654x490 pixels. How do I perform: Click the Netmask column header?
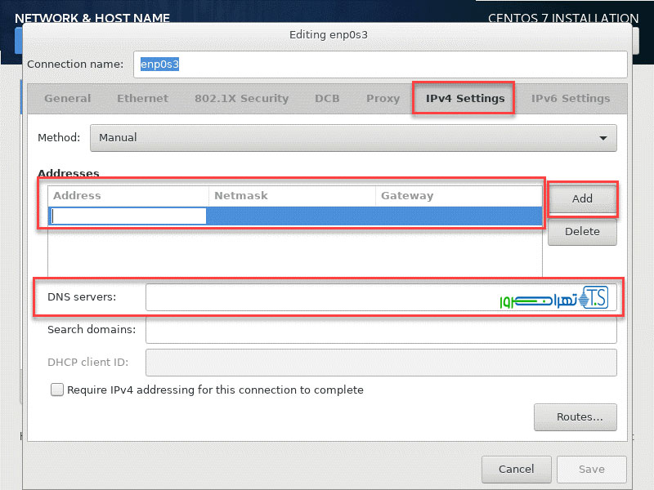point(291,196)
